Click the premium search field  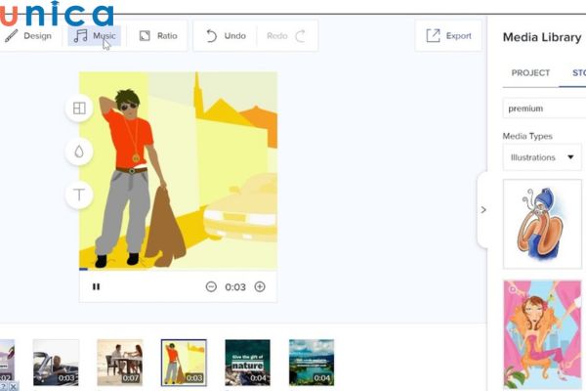pyautogui.click(x=545, y=109)
